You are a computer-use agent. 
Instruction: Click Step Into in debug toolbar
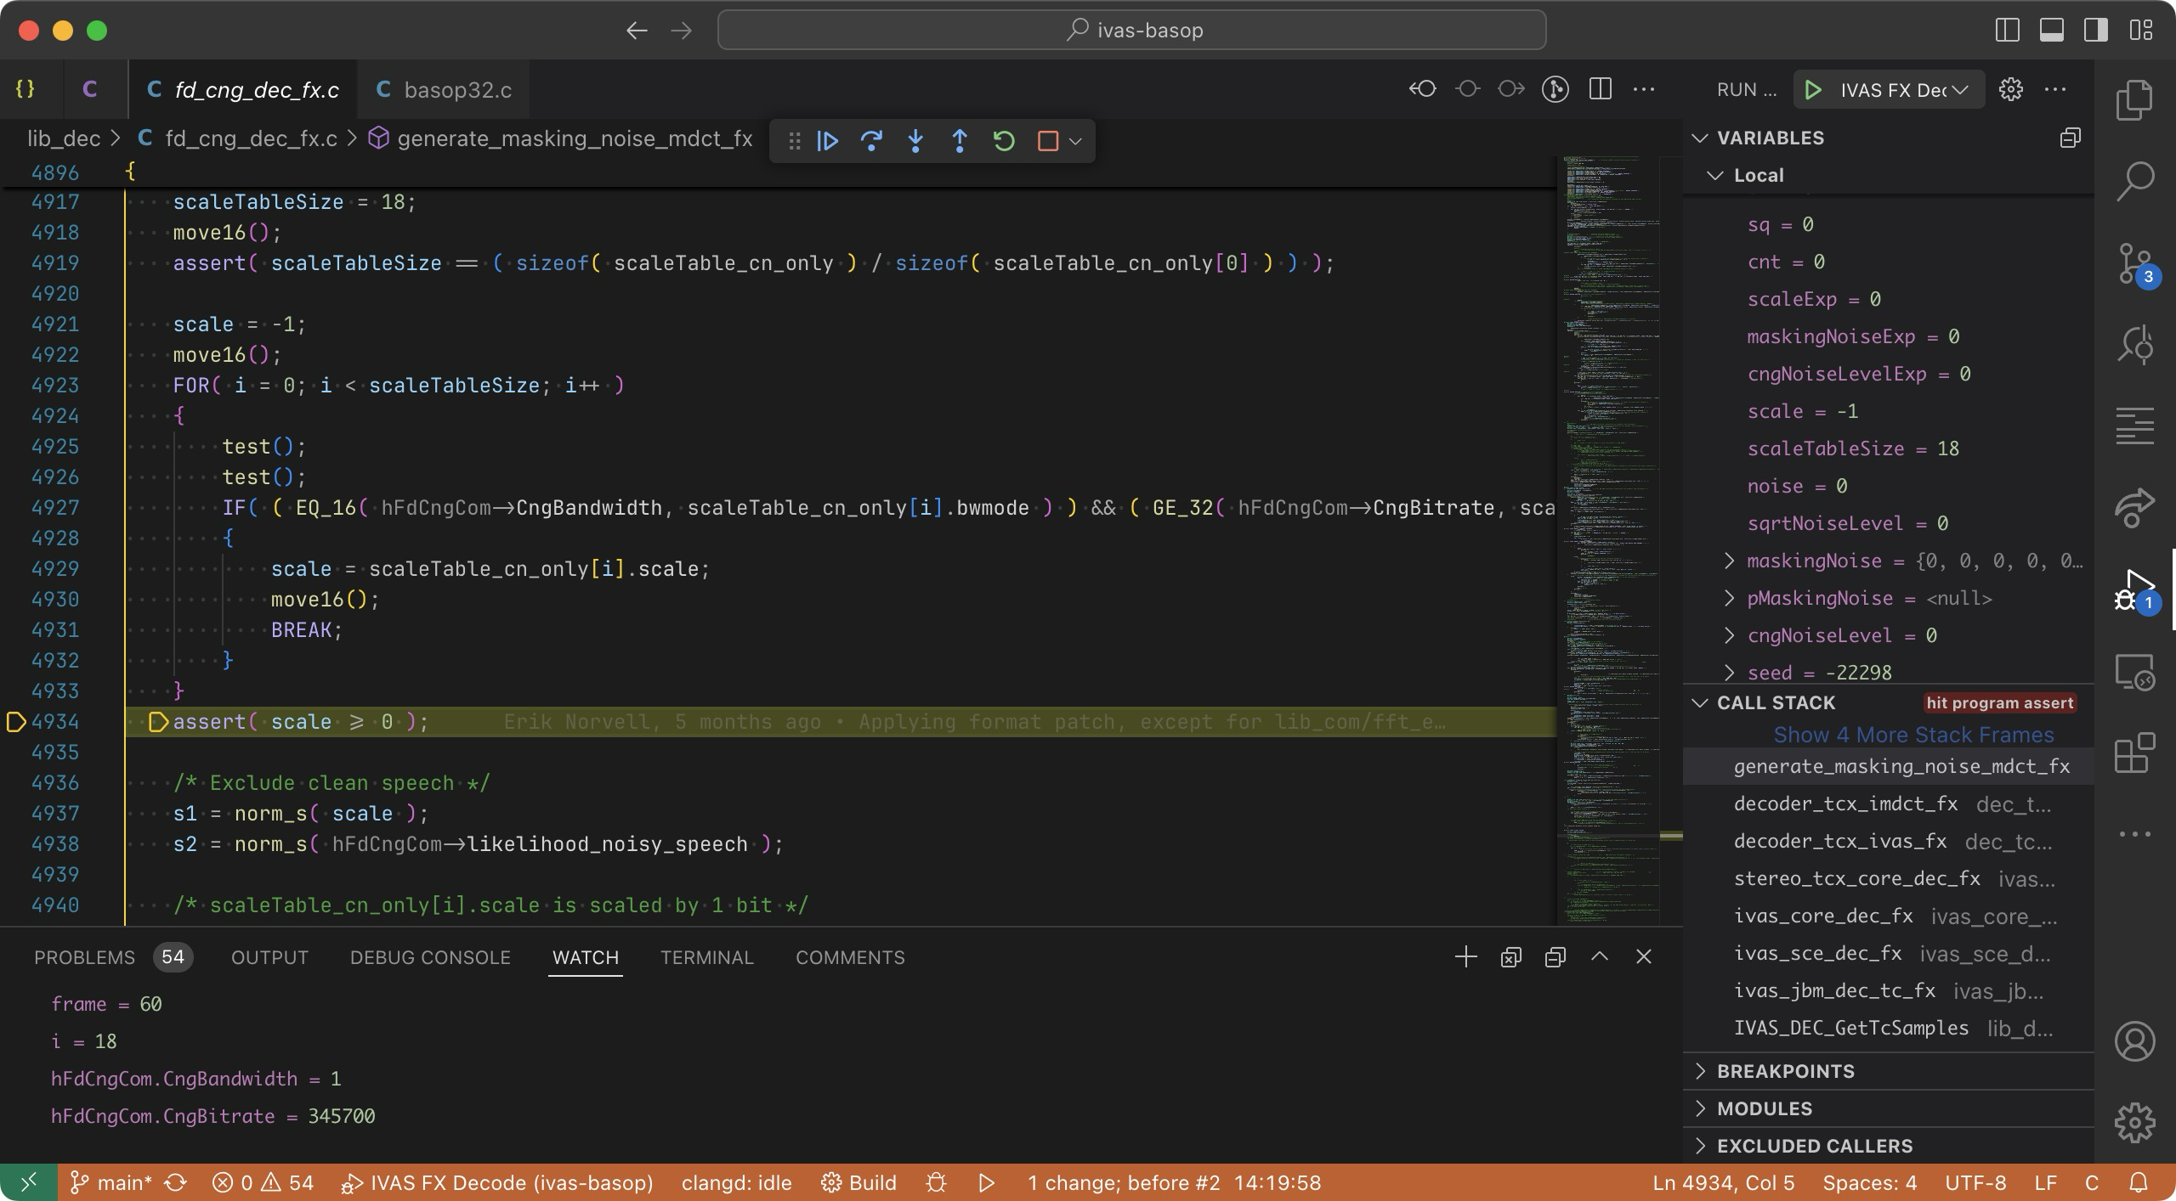point(915,141)
